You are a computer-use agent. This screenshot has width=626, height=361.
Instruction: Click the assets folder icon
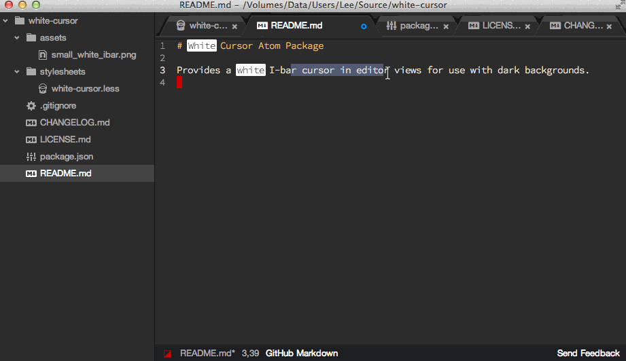[x=31, y=38]
